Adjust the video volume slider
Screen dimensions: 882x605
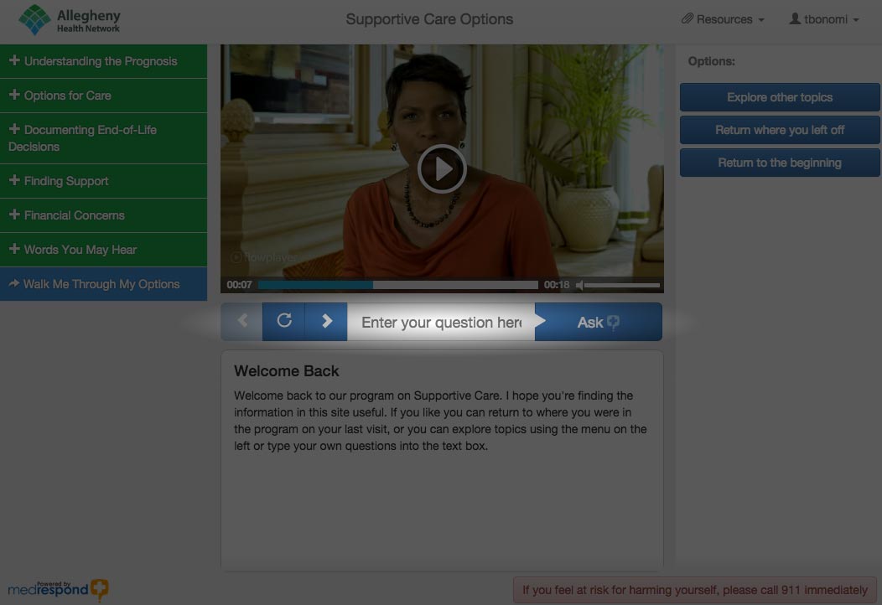point(620,285)
